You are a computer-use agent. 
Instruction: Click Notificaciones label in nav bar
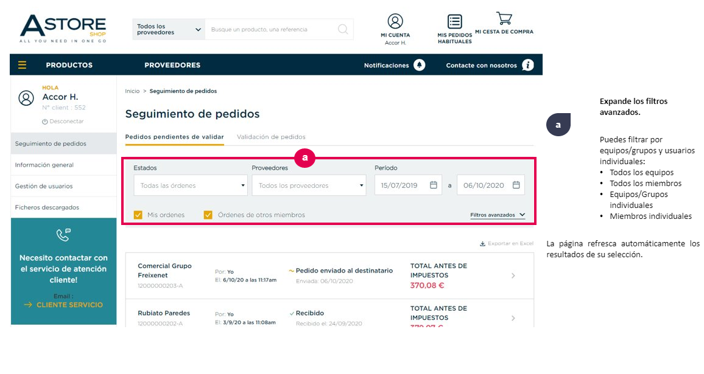386,65
